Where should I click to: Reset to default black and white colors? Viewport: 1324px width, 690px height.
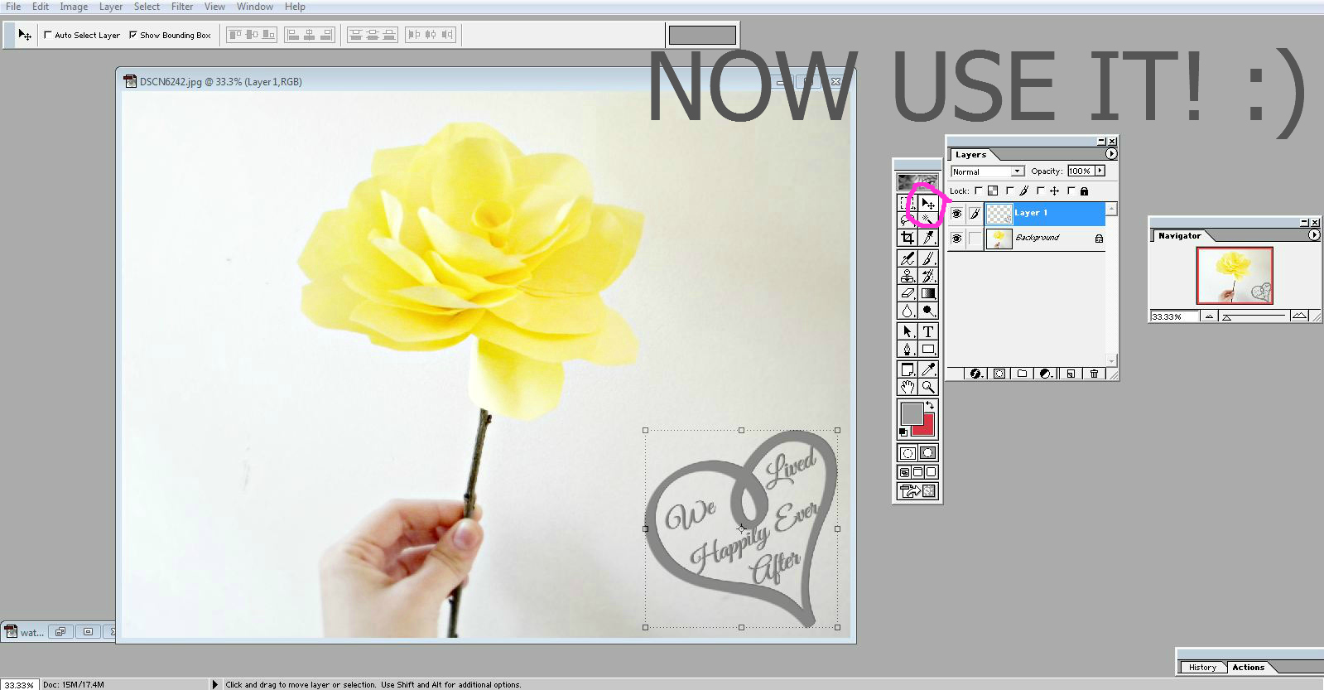coord(903,432)
